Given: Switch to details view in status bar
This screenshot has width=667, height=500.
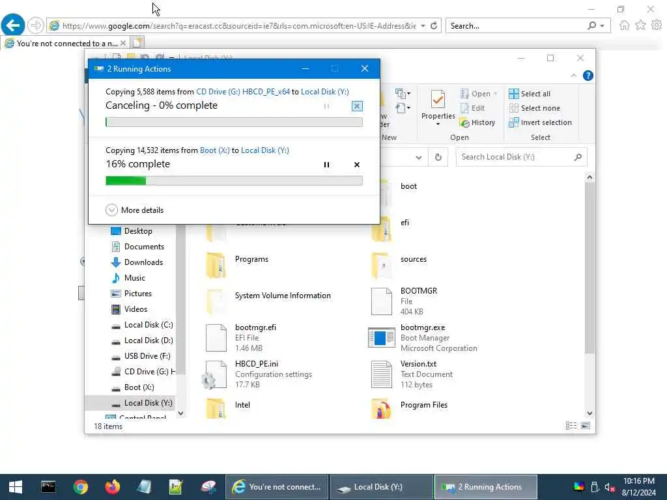Looking at the screenshot, I should click(x=571, y=426).
